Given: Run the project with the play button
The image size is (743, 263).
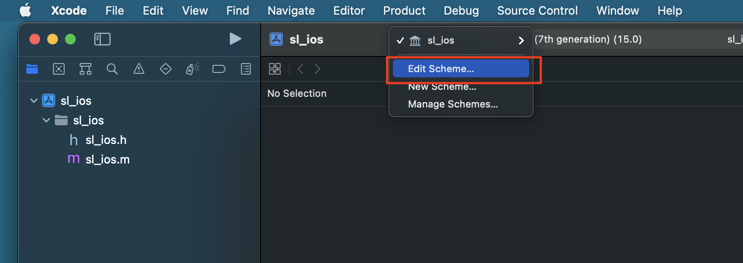Looking at the screenshot, I should click(x=235, y=39).
